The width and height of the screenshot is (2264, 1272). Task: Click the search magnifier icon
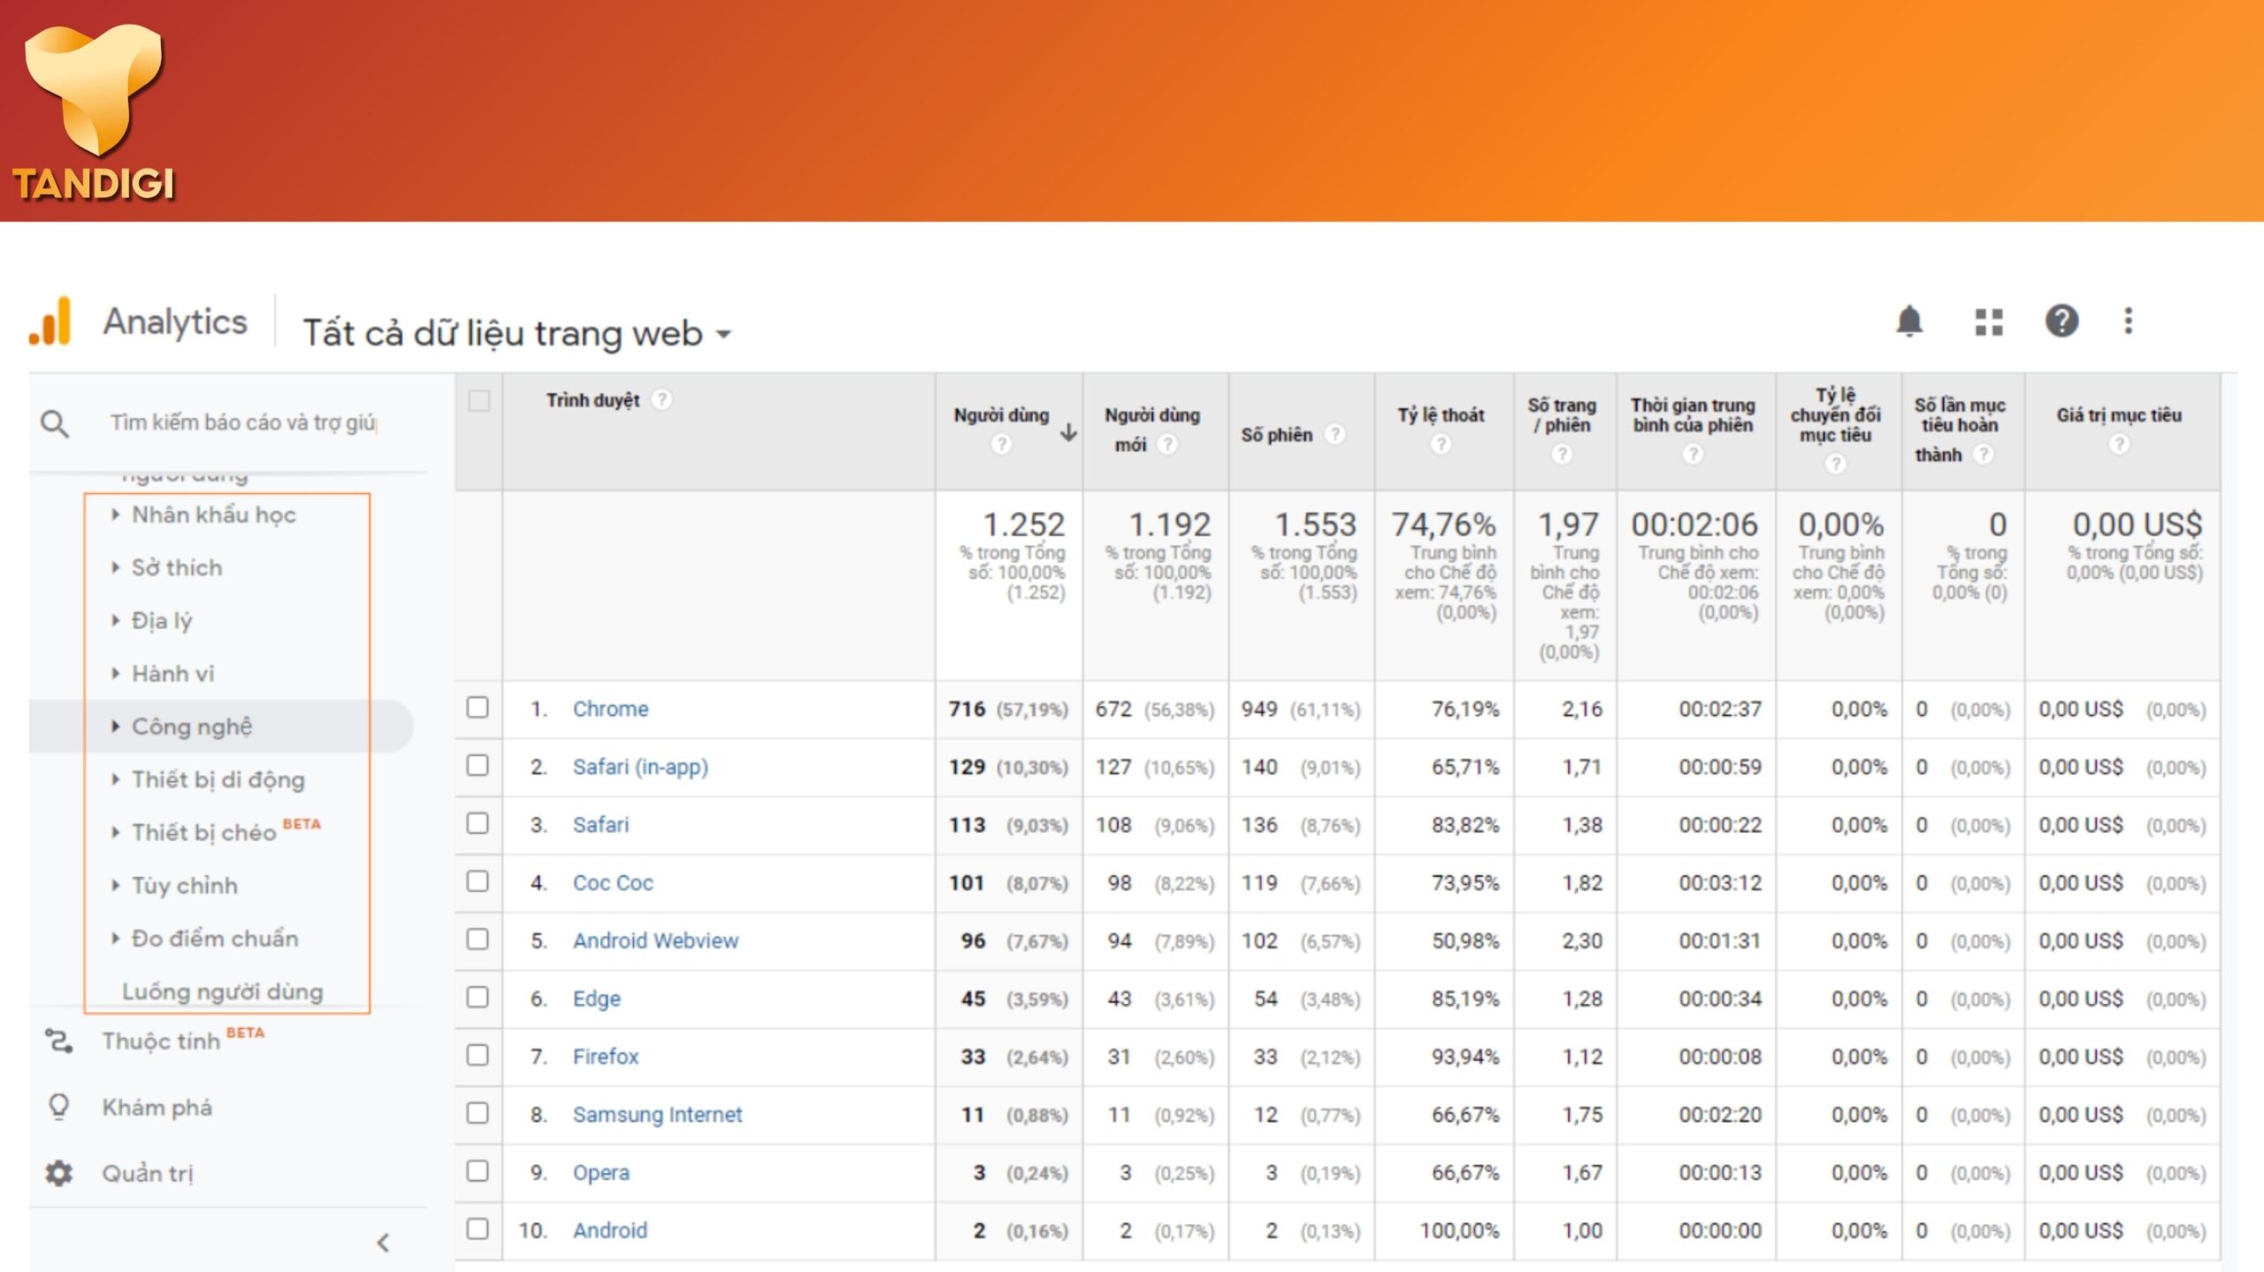[x=55, y=423]
